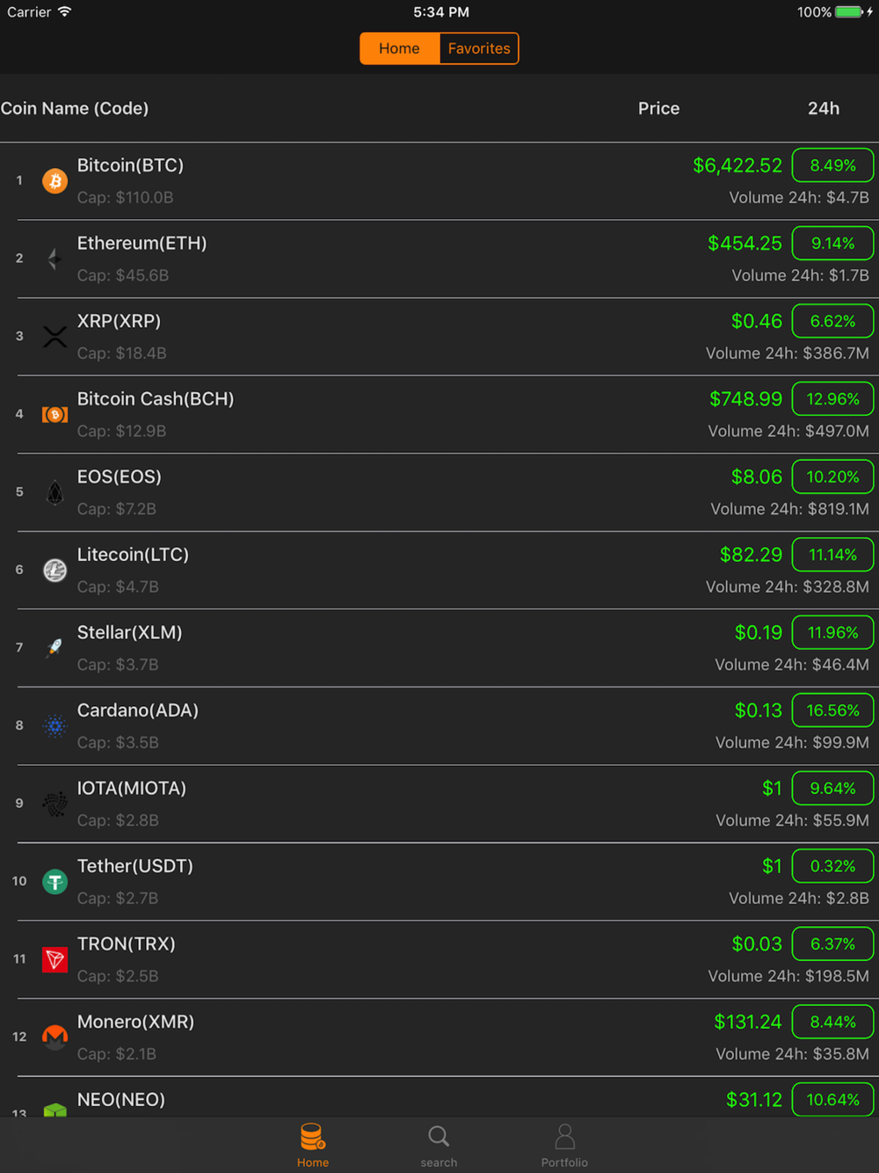Viewport: 879px width, 1173px height.
Task: Open the search tab in bottom bar
Action: point(439,1146)
